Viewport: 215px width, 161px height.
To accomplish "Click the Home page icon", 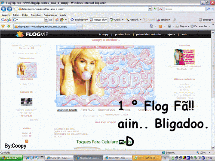I will (x=151, y=26).
